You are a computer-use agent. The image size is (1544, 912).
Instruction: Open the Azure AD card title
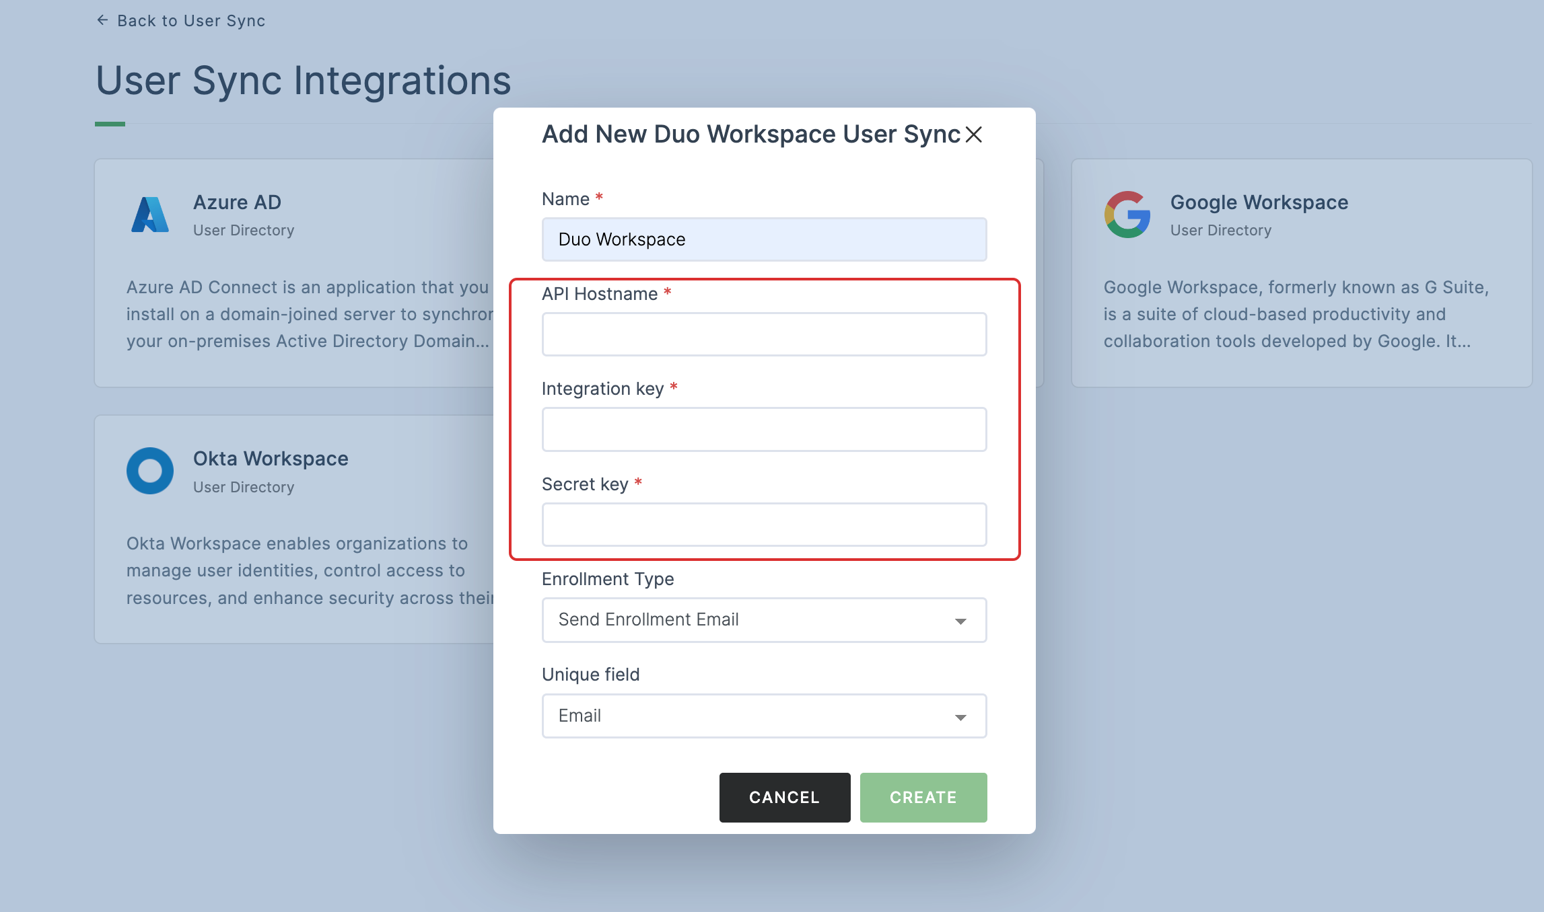pyautogui.click(x=237, y=202)
